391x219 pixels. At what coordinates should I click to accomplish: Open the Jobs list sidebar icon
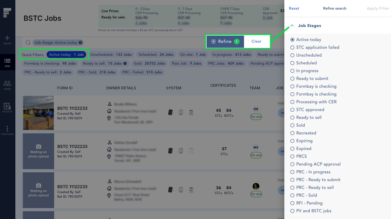point(7,61)
